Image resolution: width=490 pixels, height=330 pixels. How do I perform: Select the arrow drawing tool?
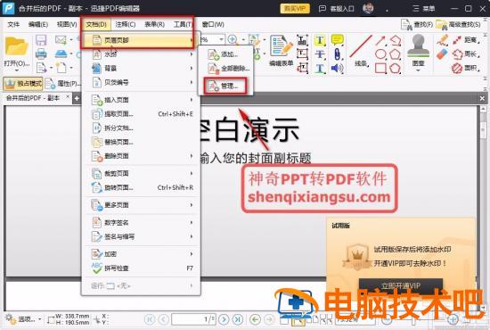[380, 40]
